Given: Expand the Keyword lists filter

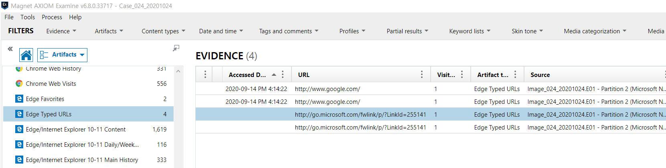Looking at the screenshot, I should click(x=470, y=31).
